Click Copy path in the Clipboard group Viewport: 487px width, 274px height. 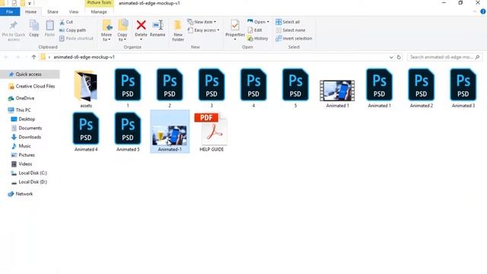pos(73,30)
